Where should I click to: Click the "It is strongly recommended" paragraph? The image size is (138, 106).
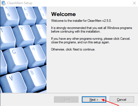92,30
